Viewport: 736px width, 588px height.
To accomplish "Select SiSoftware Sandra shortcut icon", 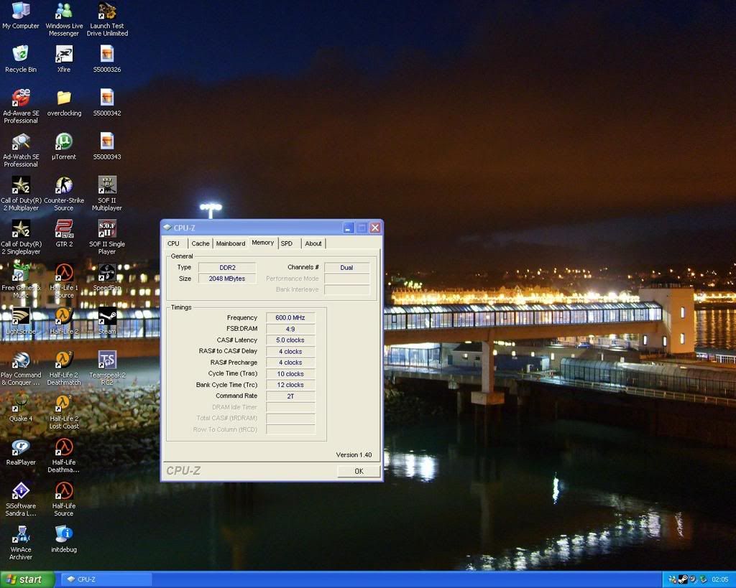I will pos(21,499).
